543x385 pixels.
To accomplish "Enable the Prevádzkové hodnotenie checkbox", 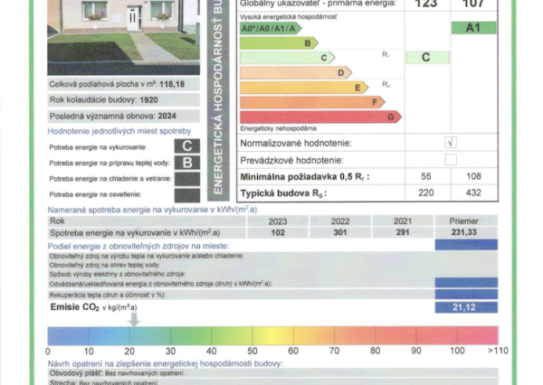I will coord(451,159).
